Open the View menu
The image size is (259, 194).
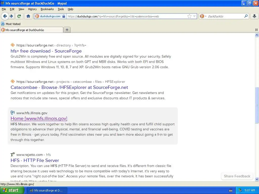21,9
